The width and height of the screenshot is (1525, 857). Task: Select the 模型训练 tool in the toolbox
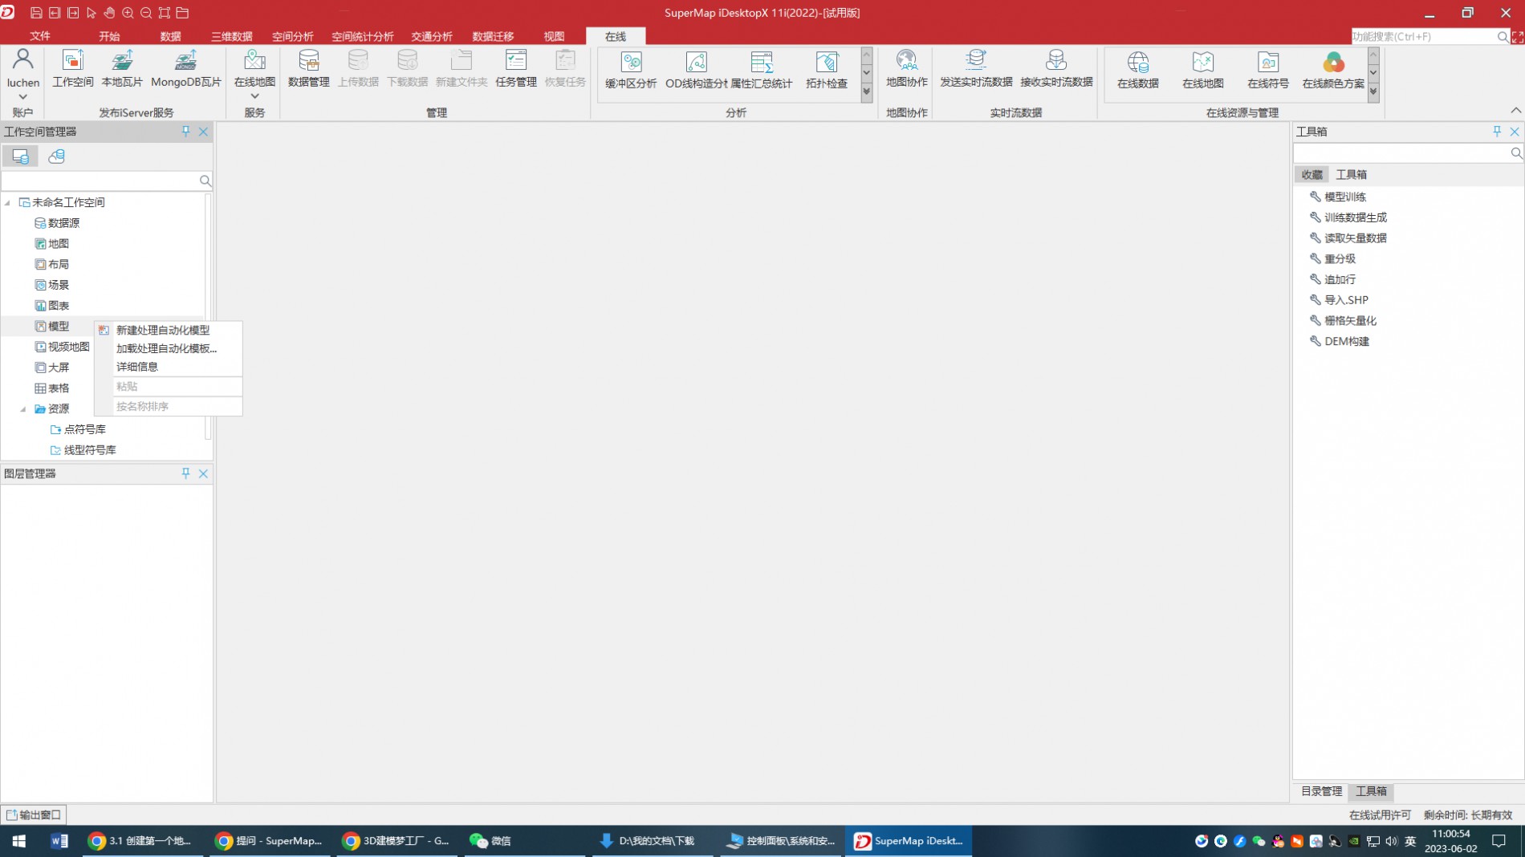coord(1344,197)
